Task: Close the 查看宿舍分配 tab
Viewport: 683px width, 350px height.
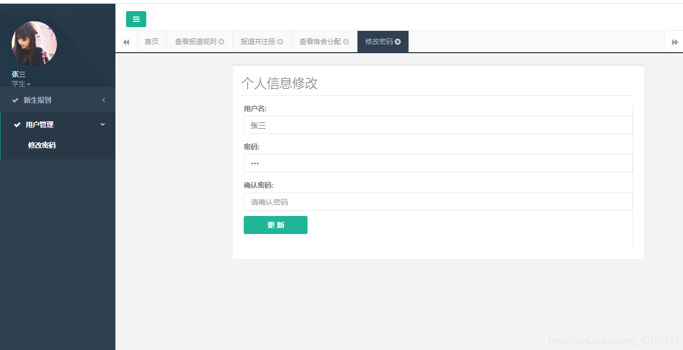Action: tap(347, 41)
